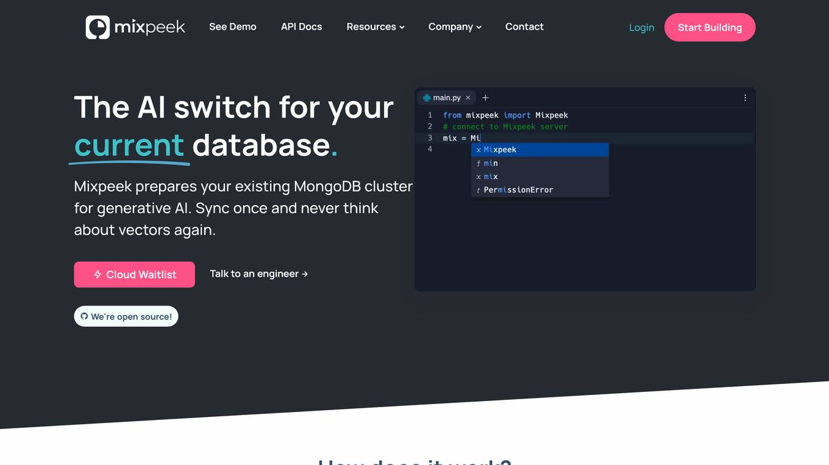This screenshot has height=465, width=829.
Task: Expand the Resources dropdown menu
Action: [x=375, y=27]
